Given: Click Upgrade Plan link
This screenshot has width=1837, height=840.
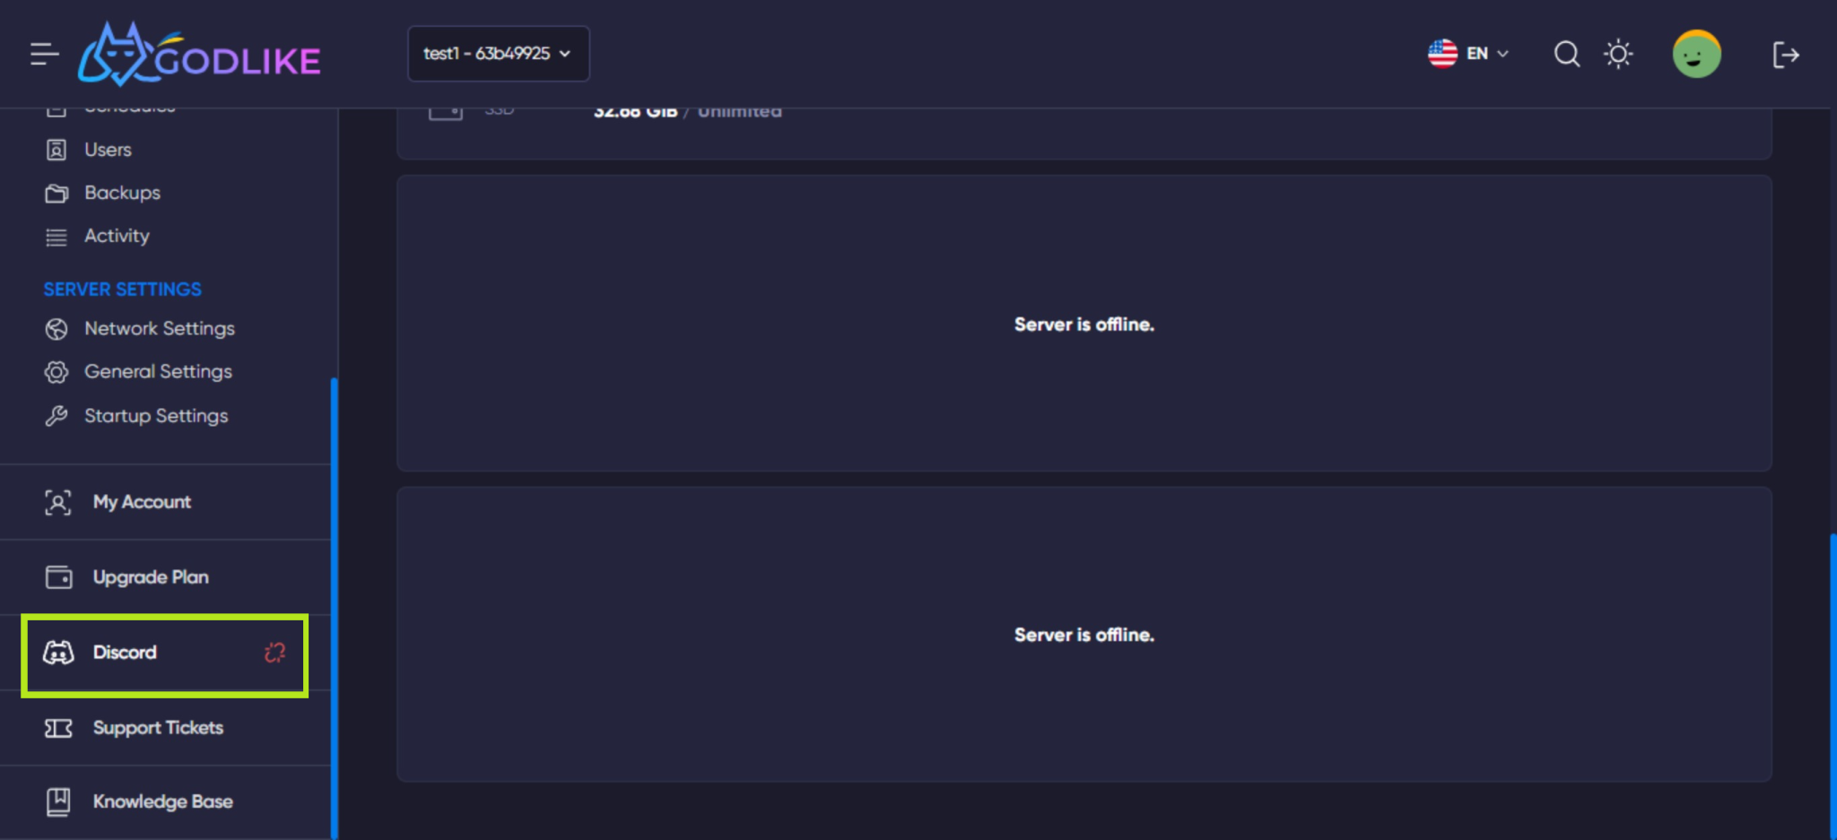Looking at the screenshot, I should (x=165, y=577).
